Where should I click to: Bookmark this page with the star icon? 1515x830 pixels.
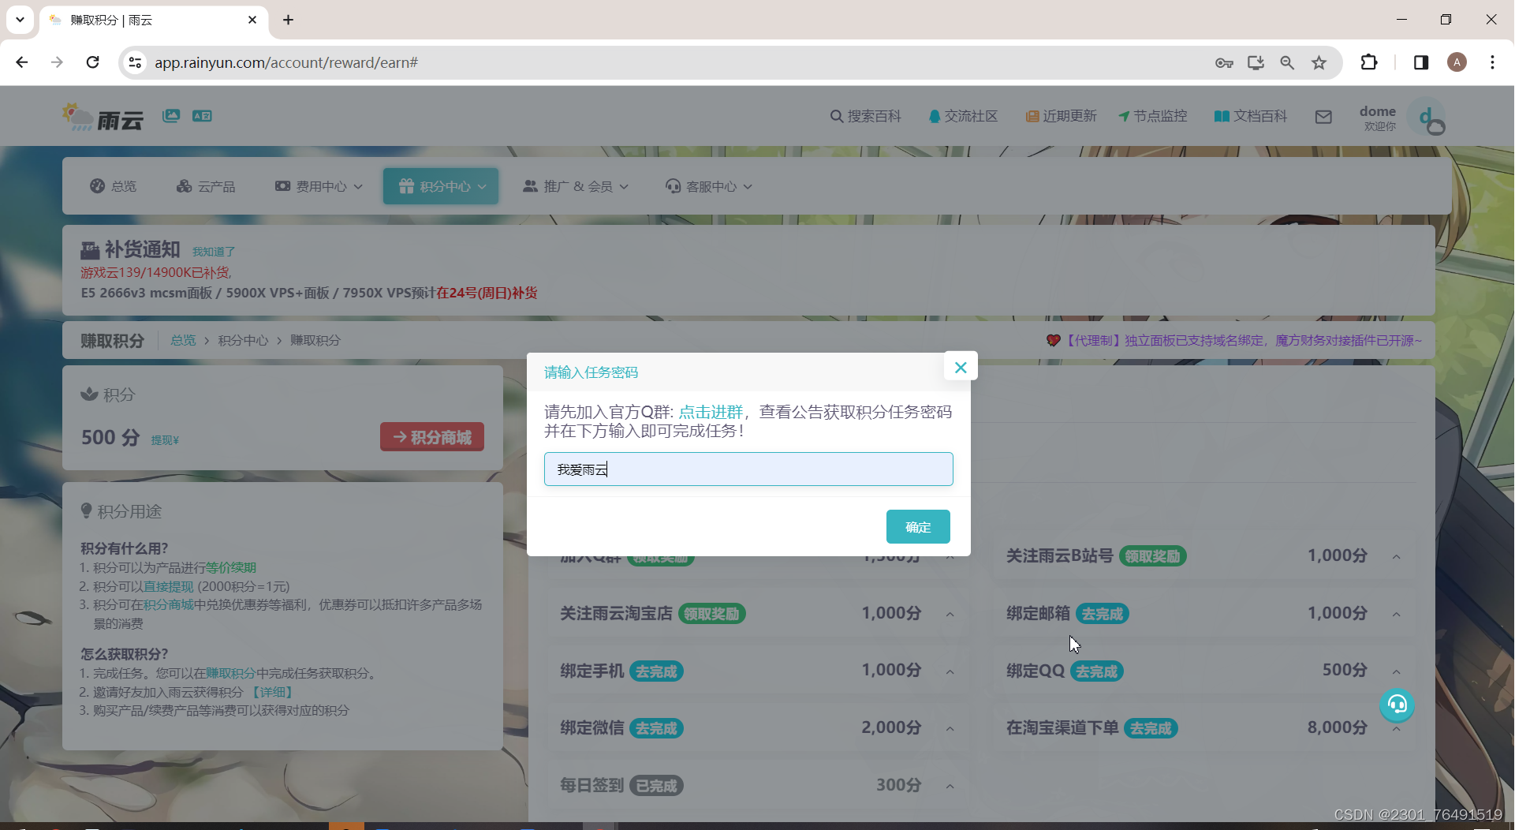(x=1319, y=62)
